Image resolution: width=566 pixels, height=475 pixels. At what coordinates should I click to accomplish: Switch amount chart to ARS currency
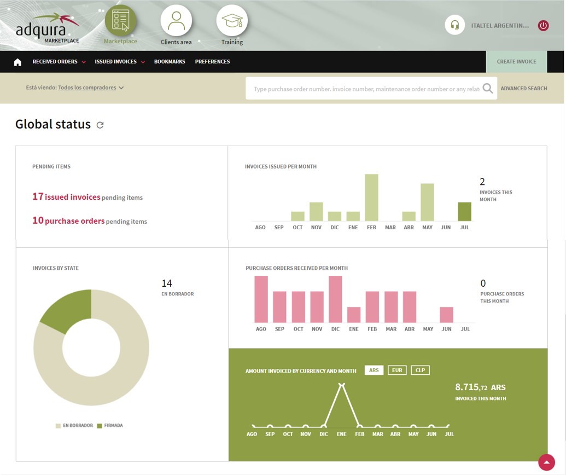tap(374, 370)
